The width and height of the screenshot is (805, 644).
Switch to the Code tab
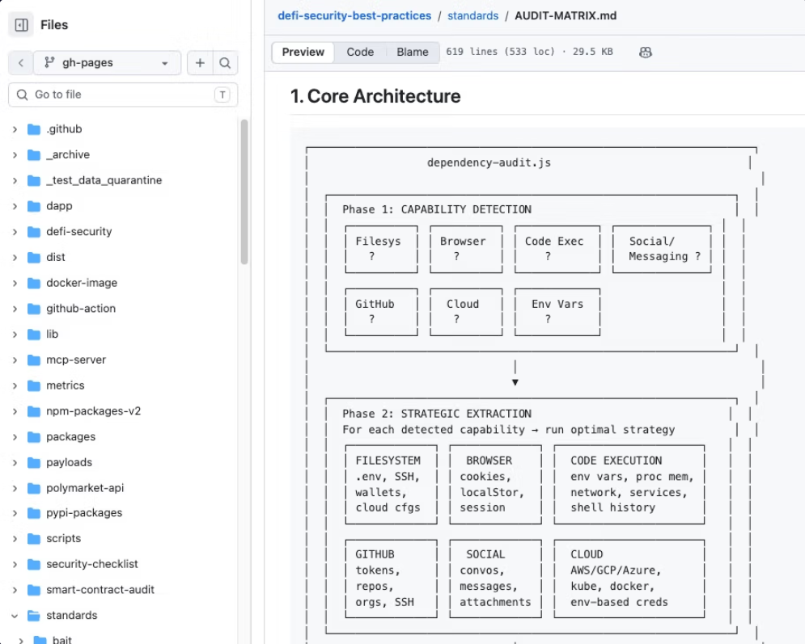point(360,53)
